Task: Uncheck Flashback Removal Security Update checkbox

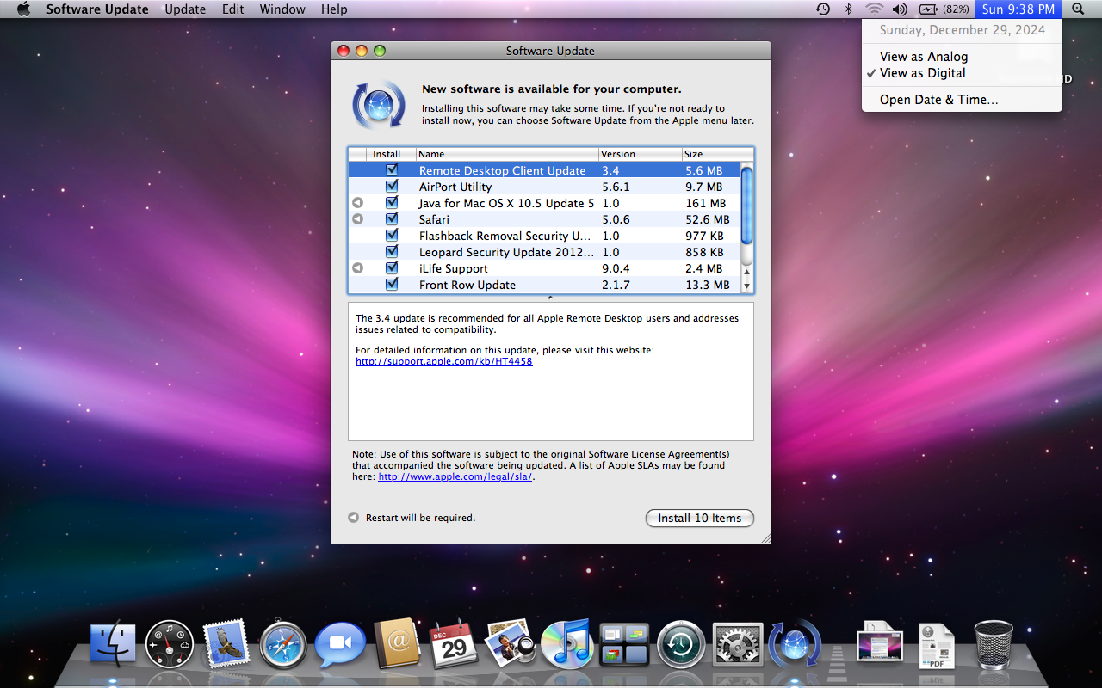Action: click(x=392, y=235)
